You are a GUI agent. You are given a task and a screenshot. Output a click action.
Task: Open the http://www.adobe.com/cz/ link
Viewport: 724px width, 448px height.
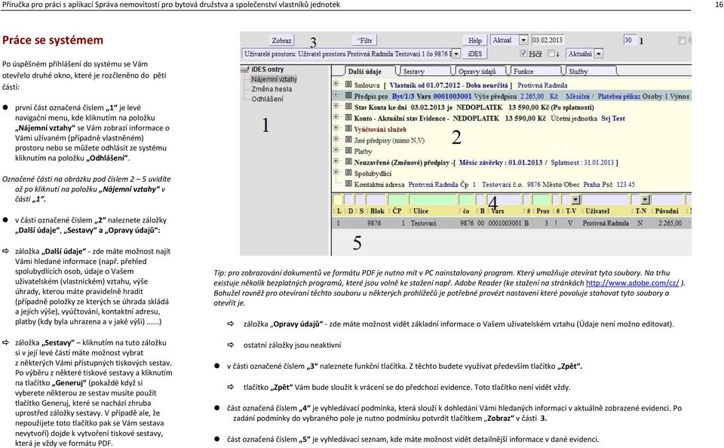tap(632, 283)
